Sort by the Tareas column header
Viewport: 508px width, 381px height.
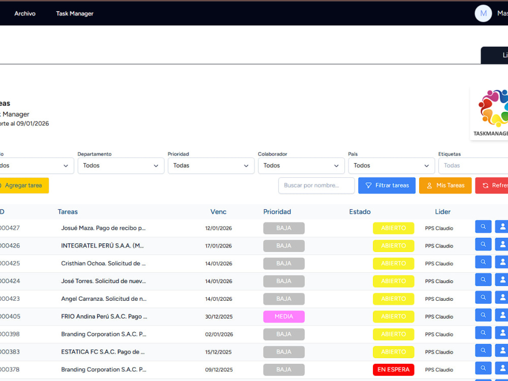68,211
